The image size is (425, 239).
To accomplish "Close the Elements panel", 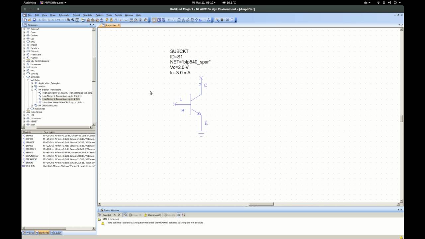I will click(94, 25).
